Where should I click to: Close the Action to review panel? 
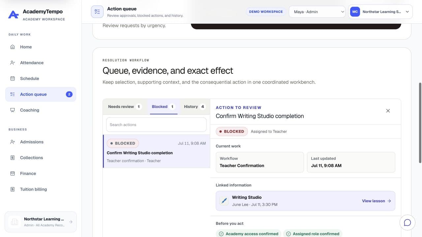[x=388, y=111]
